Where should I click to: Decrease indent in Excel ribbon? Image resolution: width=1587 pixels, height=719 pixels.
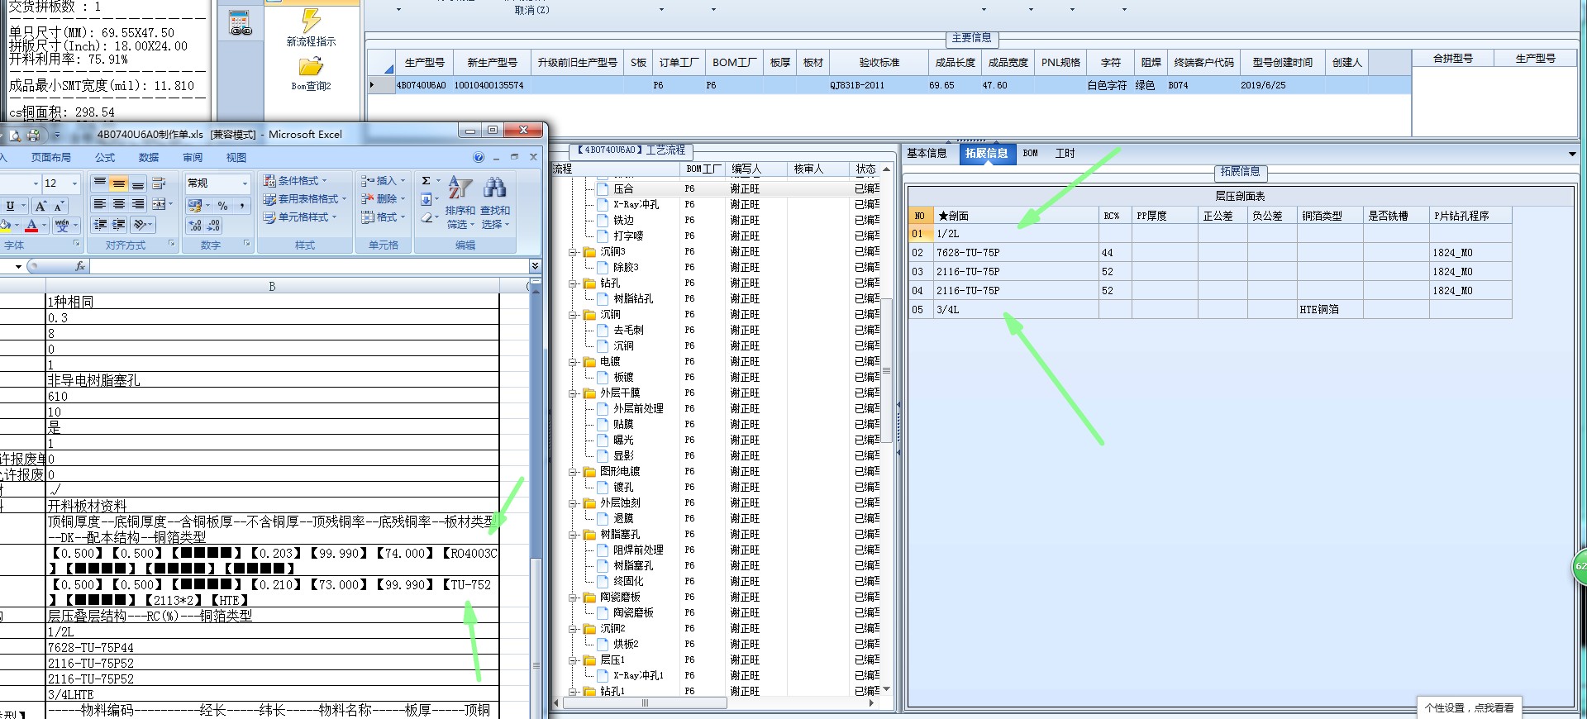pyautogui.click(x=100, y=225)
